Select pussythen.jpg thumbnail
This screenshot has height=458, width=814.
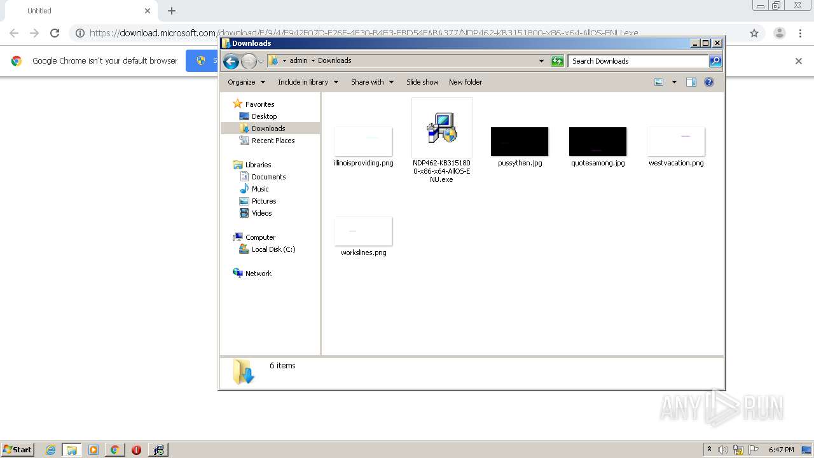[520, 141]
